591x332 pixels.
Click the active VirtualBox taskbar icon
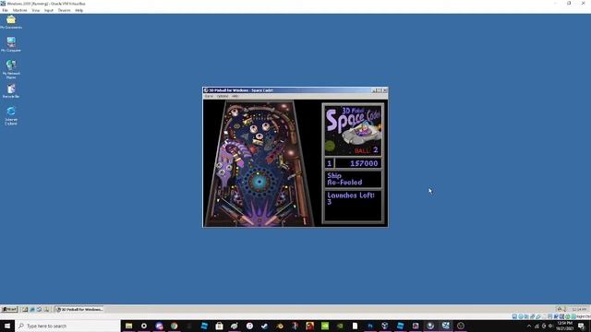pyautogui.click(x=445, y=326)
